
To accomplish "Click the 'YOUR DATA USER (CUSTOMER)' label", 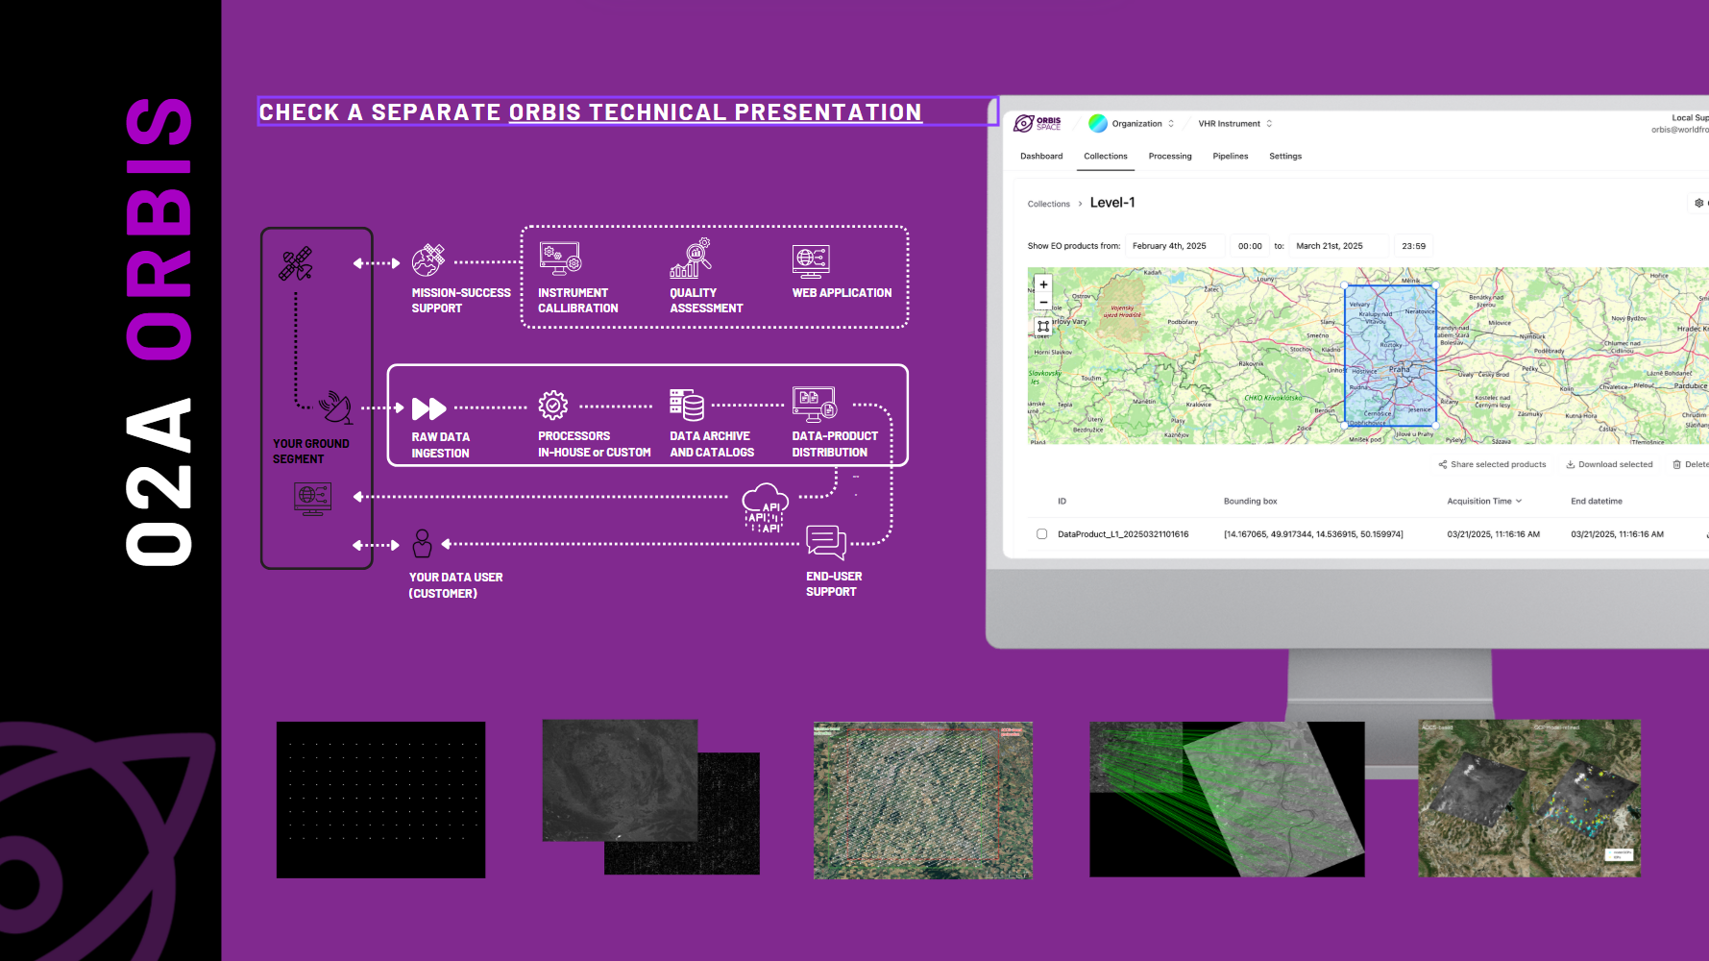I will pos(456,585).
